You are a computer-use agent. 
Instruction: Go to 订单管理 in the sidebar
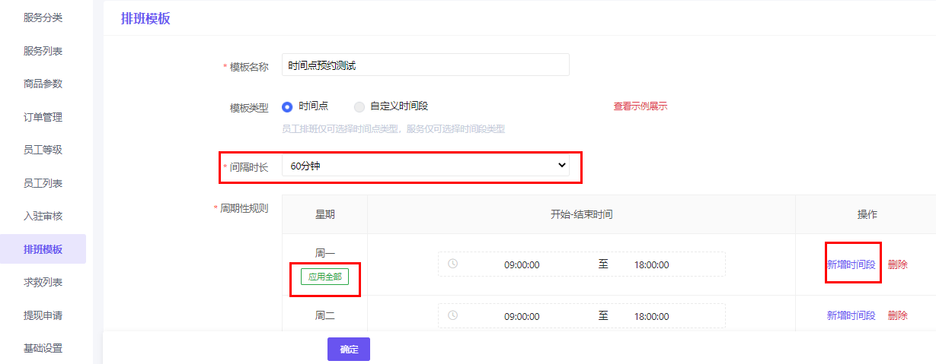tap(43, 117)
